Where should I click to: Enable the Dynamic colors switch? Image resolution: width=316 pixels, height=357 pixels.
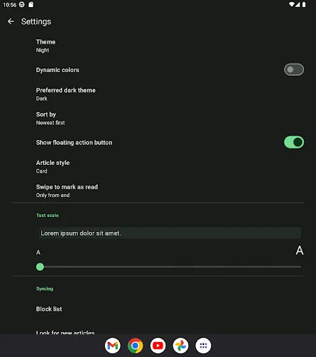(294, 69)
